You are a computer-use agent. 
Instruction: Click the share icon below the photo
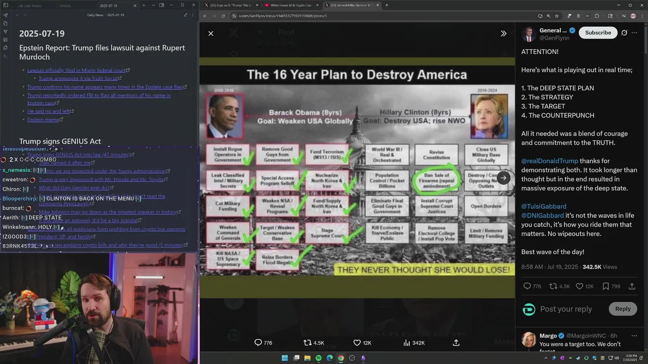pos(456,343)
